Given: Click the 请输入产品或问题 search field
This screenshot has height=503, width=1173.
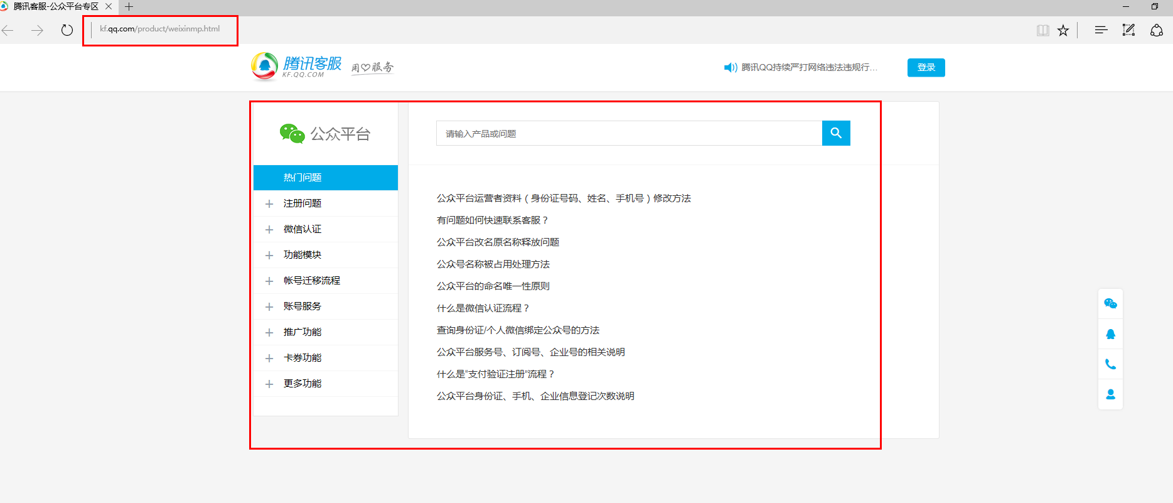Looking at the screenshot, I should click(628, 134).
